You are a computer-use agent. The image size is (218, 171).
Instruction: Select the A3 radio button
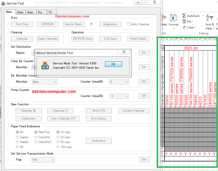(x=17, y=147)
